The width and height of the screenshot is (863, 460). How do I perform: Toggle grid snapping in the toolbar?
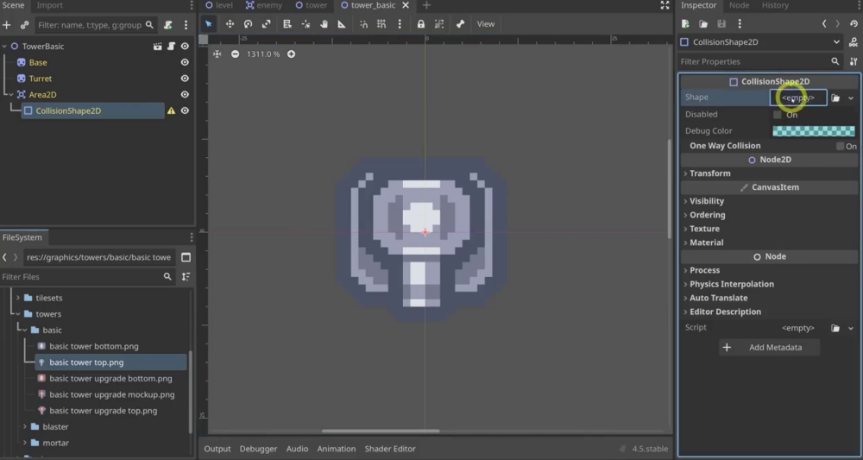pos(381,24)
